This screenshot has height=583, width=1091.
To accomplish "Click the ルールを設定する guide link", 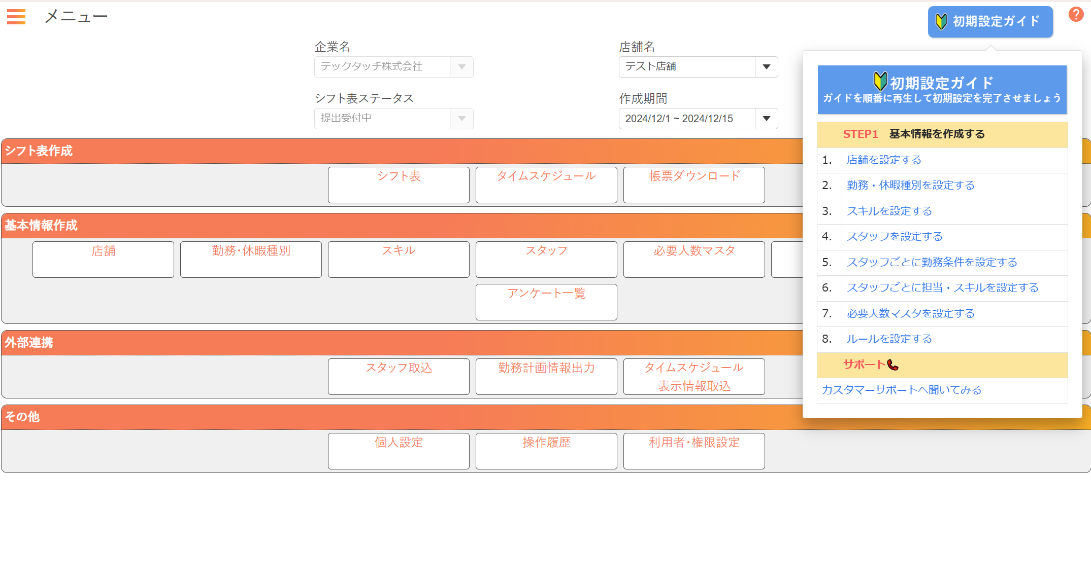I will [x=889, y=339].
